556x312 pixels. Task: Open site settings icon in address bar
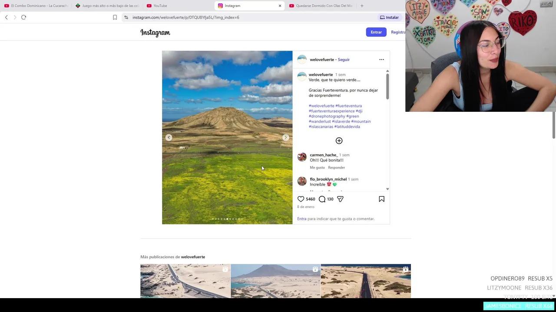pyautogui.click(x=126, y=17)
